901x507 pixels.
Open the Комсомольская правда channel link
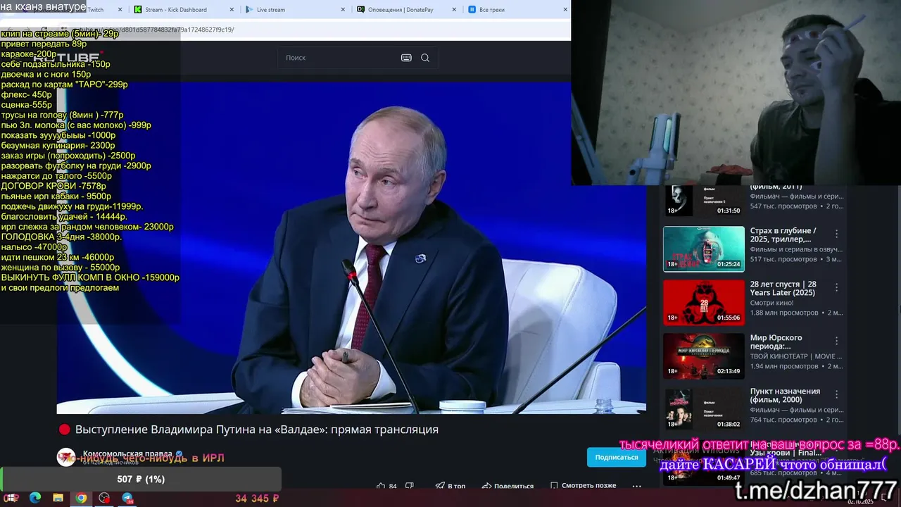point(129,453)
